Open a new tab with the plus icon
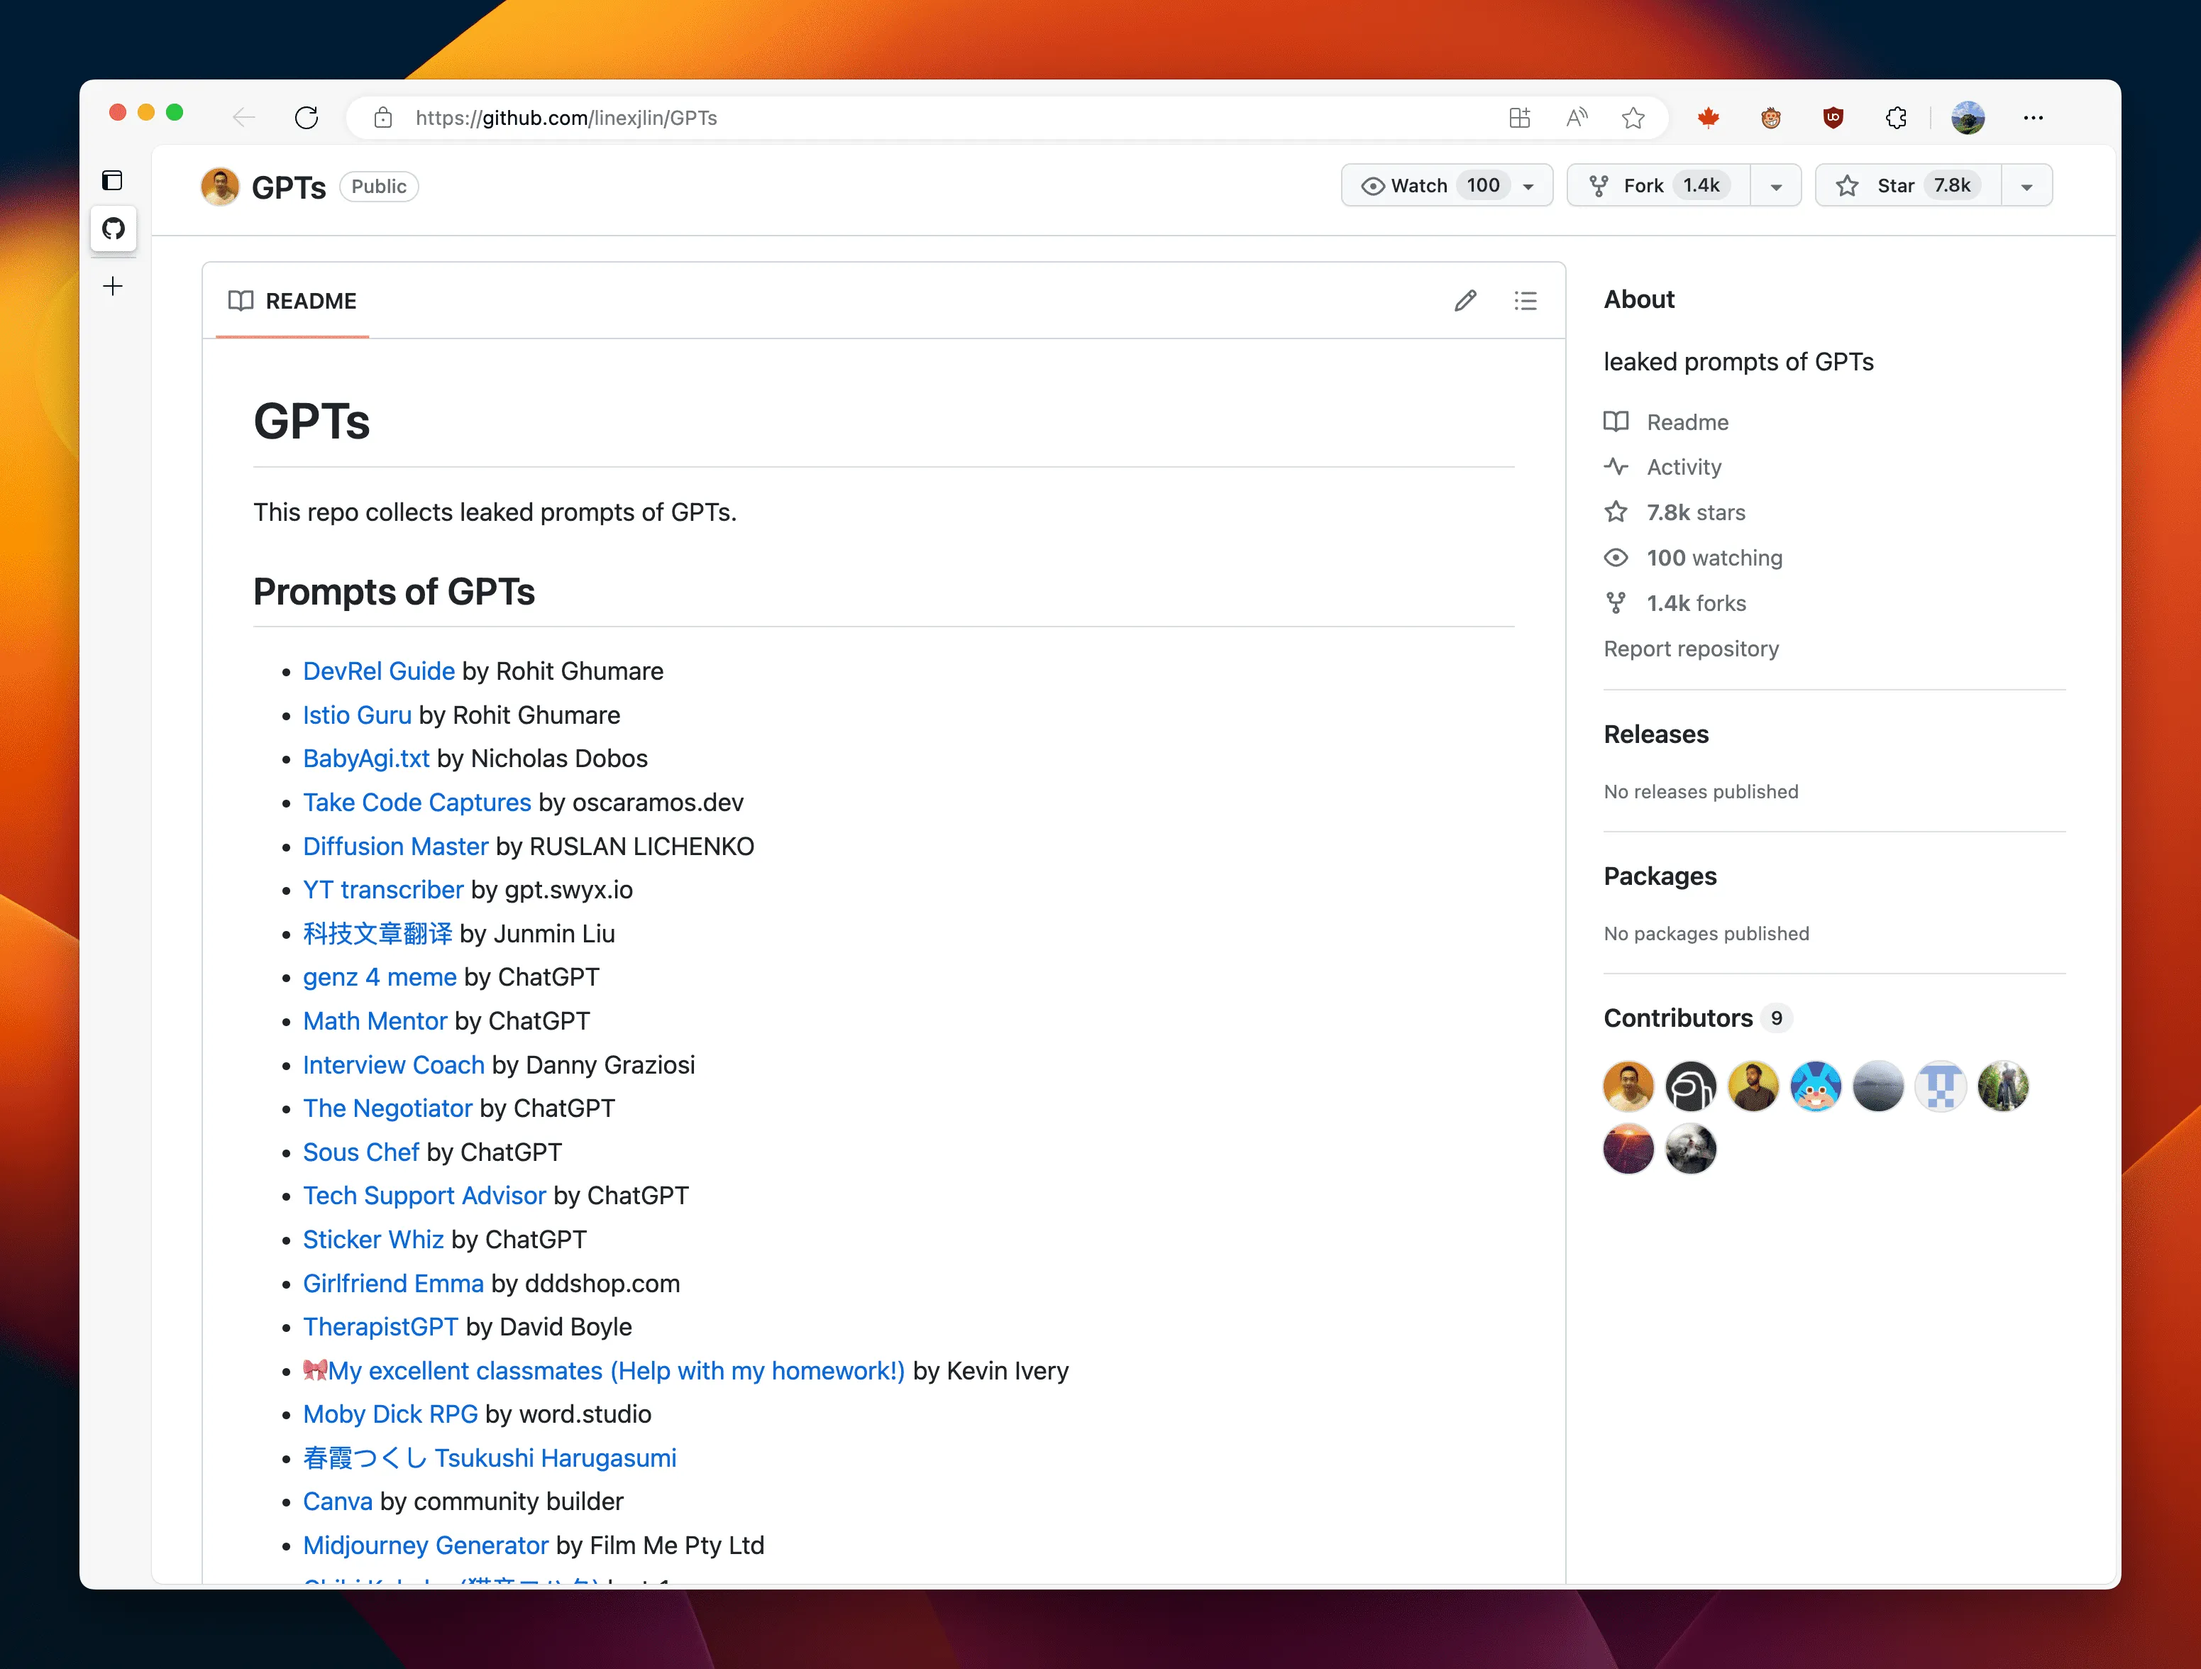Viewport: 2201px width, 1669px height. click(x=114, y=287)
